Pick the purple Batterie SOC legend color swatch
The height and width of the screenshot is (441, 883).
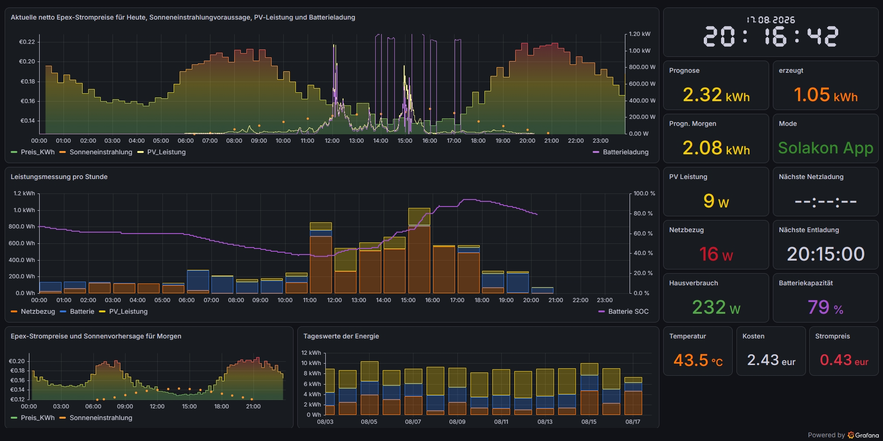[x=602, y=311]
